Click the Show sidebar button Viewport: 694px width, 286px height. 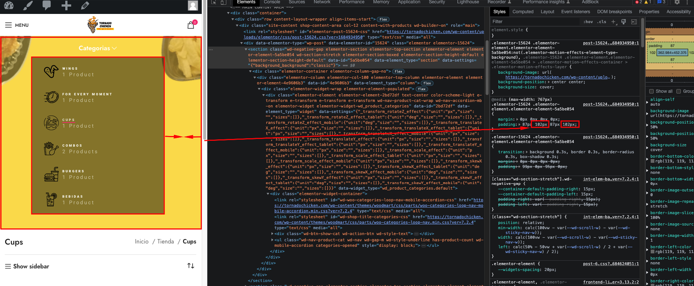coord(27,266)
